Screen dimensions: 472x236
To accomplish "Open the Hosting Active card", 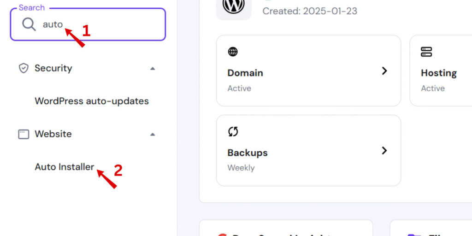I will [x=441, y=71].
